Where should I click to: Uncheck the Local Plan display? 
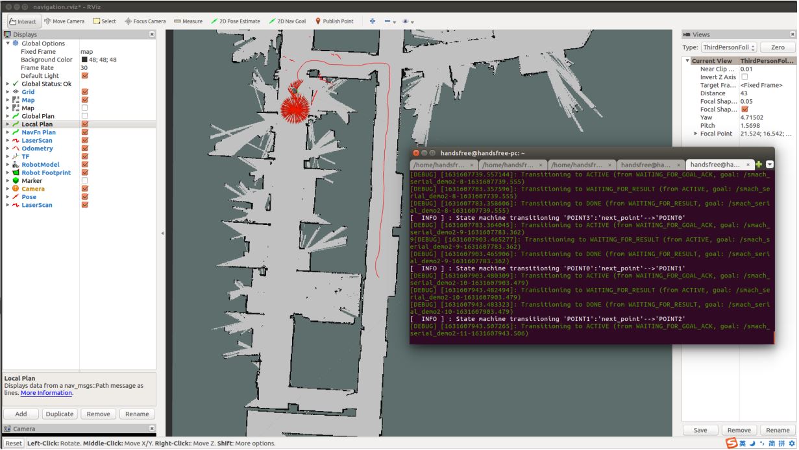84,124
